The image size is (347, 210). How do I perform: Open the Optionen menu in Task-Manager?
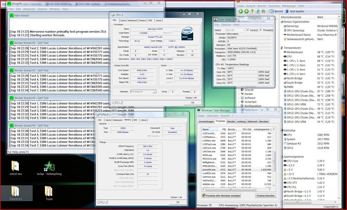pyautogui.click(x=212, y=116)
